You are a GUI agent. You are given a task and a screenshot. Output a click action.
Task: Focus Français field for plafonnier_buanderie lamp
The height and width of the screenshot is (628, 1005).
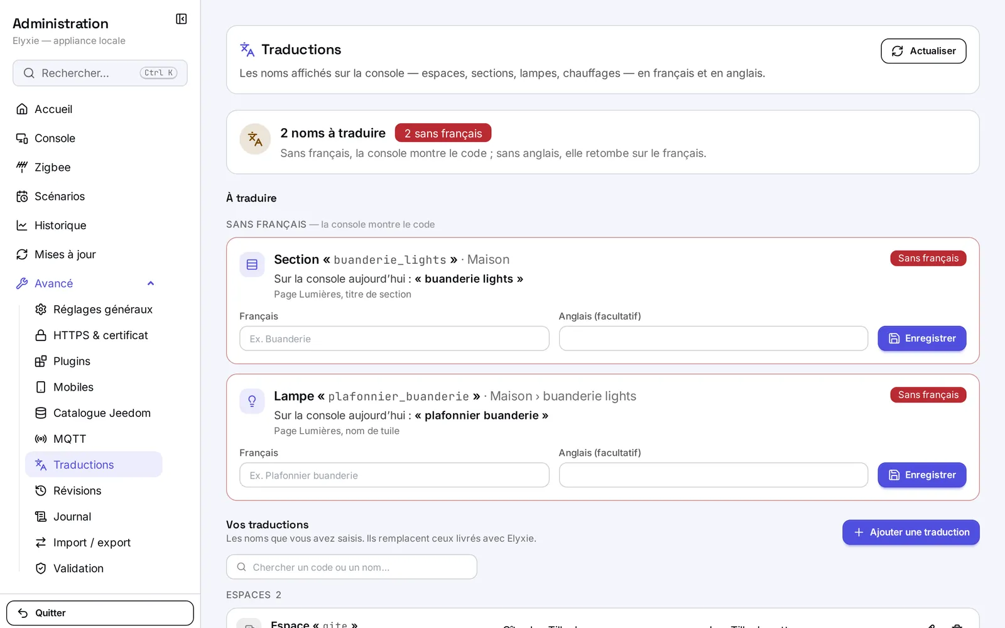[394, 475]
